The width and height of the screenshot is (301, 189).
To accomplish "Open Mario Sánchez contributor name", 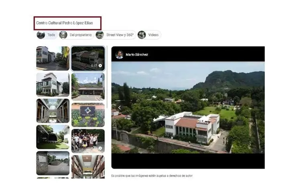I will (137, 54).
